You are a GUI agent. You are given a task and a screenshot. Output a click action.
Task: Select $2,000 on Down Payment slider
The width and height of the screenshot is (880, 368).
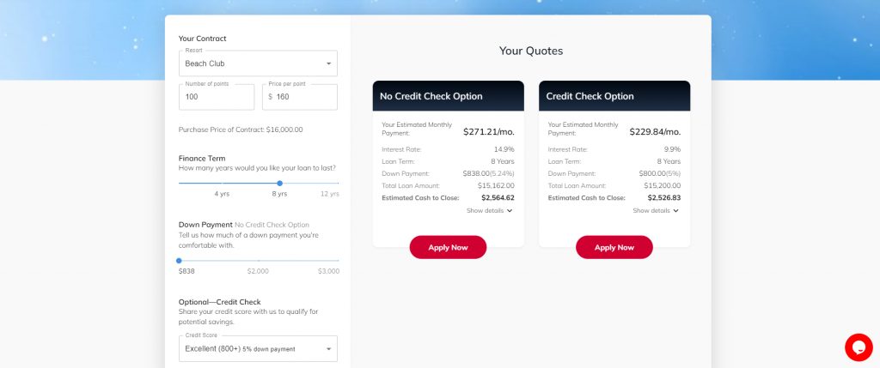tap(258, 261)
